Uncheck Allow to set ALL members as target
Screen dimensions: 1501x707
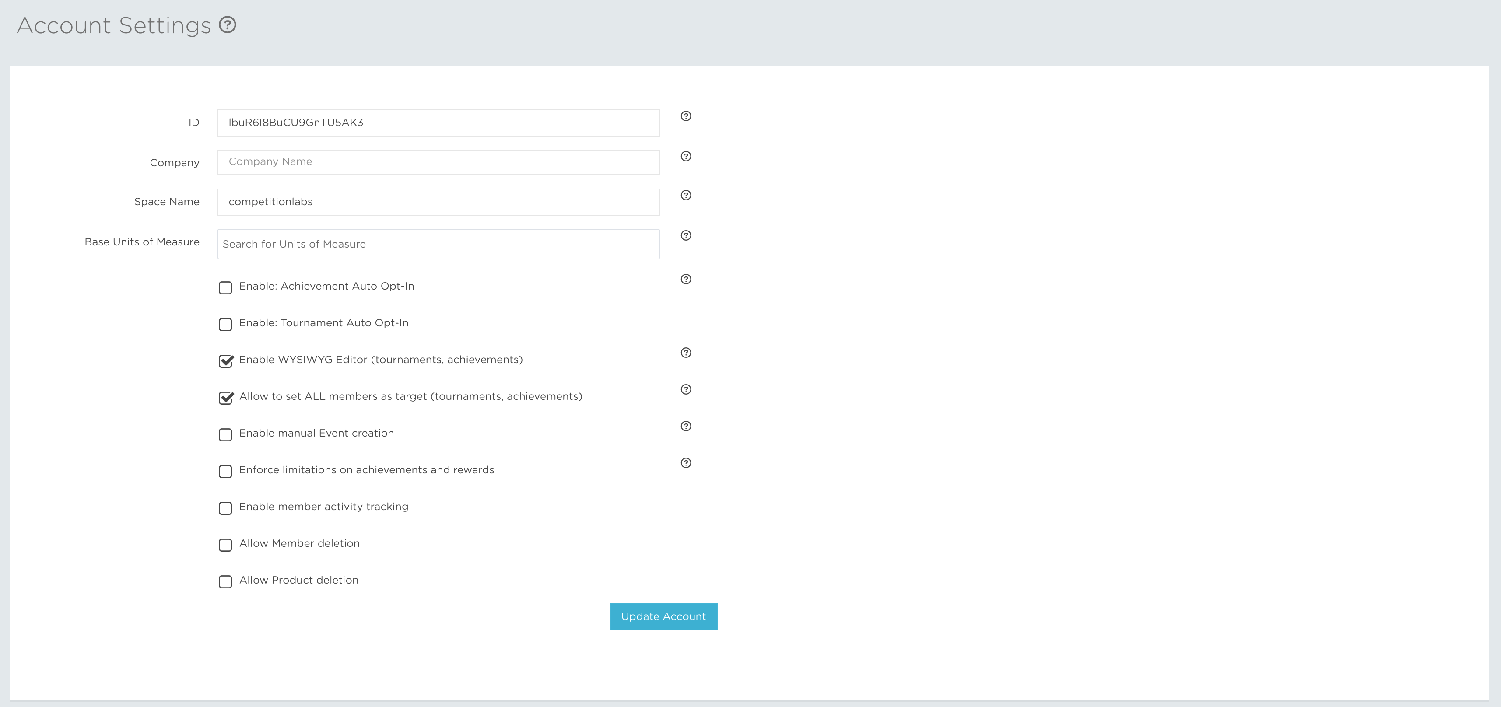[226, 398]
